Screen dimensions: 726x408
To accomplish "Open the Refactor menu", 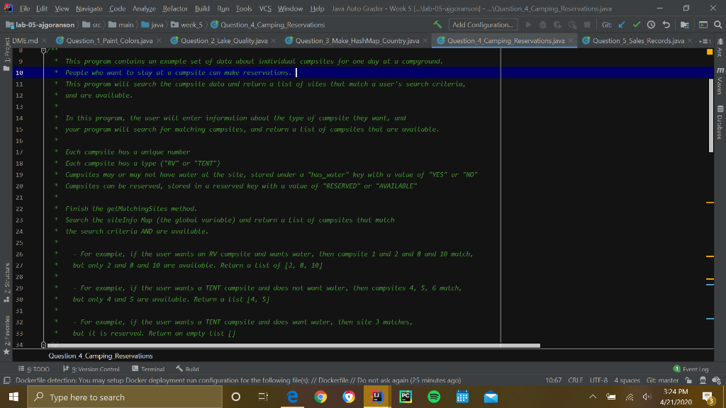I will pyautogui.click(x=175, y=8).
